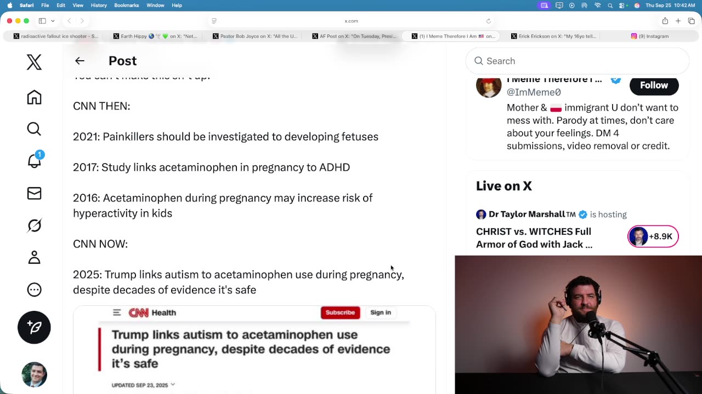Join the +8.9K live listeners pill
702x394 pixels.
[653, 236]
